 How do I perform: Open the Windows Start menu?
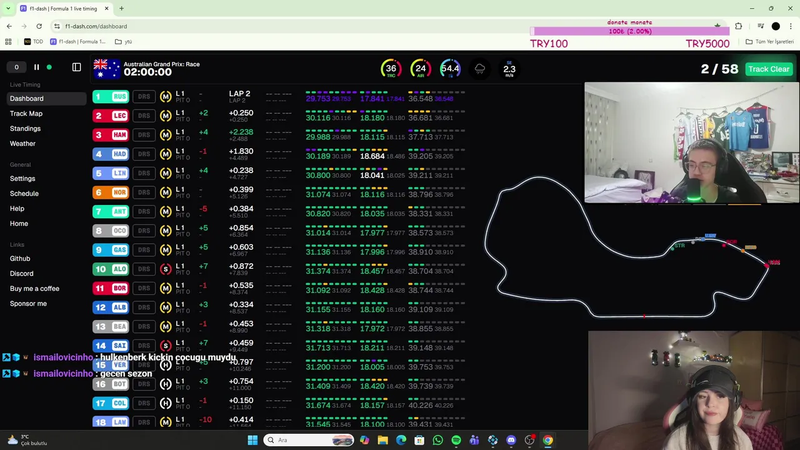pyautogui.click(x=252, y=440)
